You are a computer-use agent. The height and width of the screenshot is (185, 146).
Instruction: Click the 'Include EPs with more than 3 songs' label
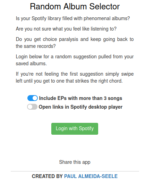point(80,98)
